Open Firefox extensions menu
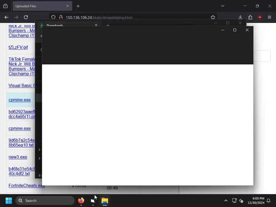Screen dimensions: 276x207 click(x=250, y=17)
